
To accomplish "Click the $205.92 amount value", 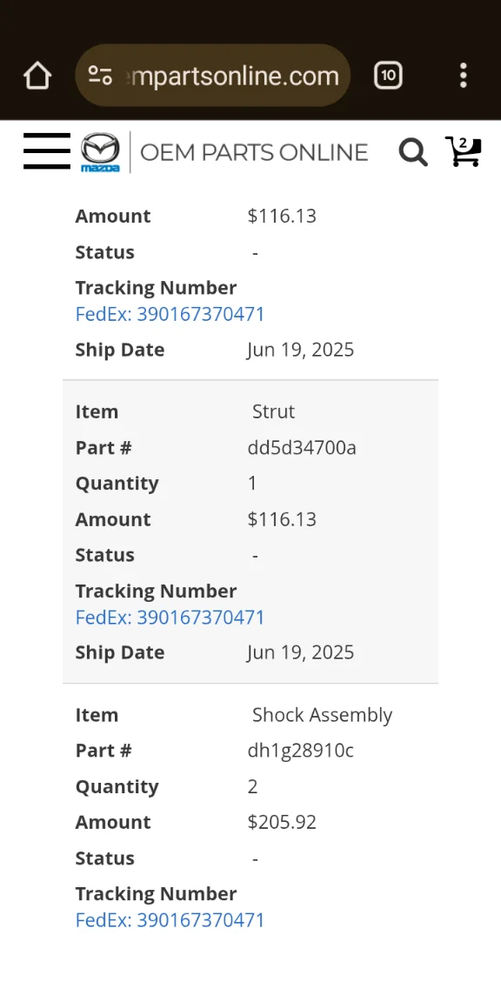I will tap(282, 822).
